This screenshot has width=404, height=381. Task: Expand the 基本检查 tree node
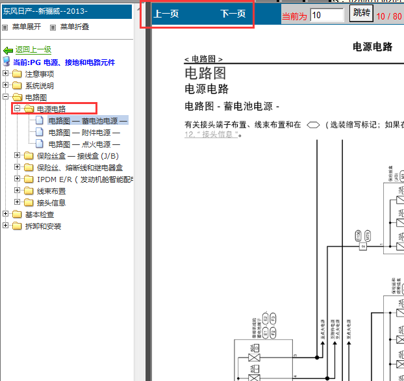5,214
